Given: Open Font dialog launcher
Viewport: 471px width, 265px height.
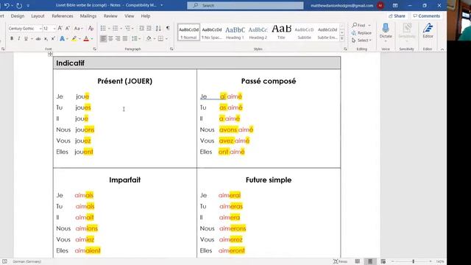Looking at the screenshot, I should coord(95,49).
